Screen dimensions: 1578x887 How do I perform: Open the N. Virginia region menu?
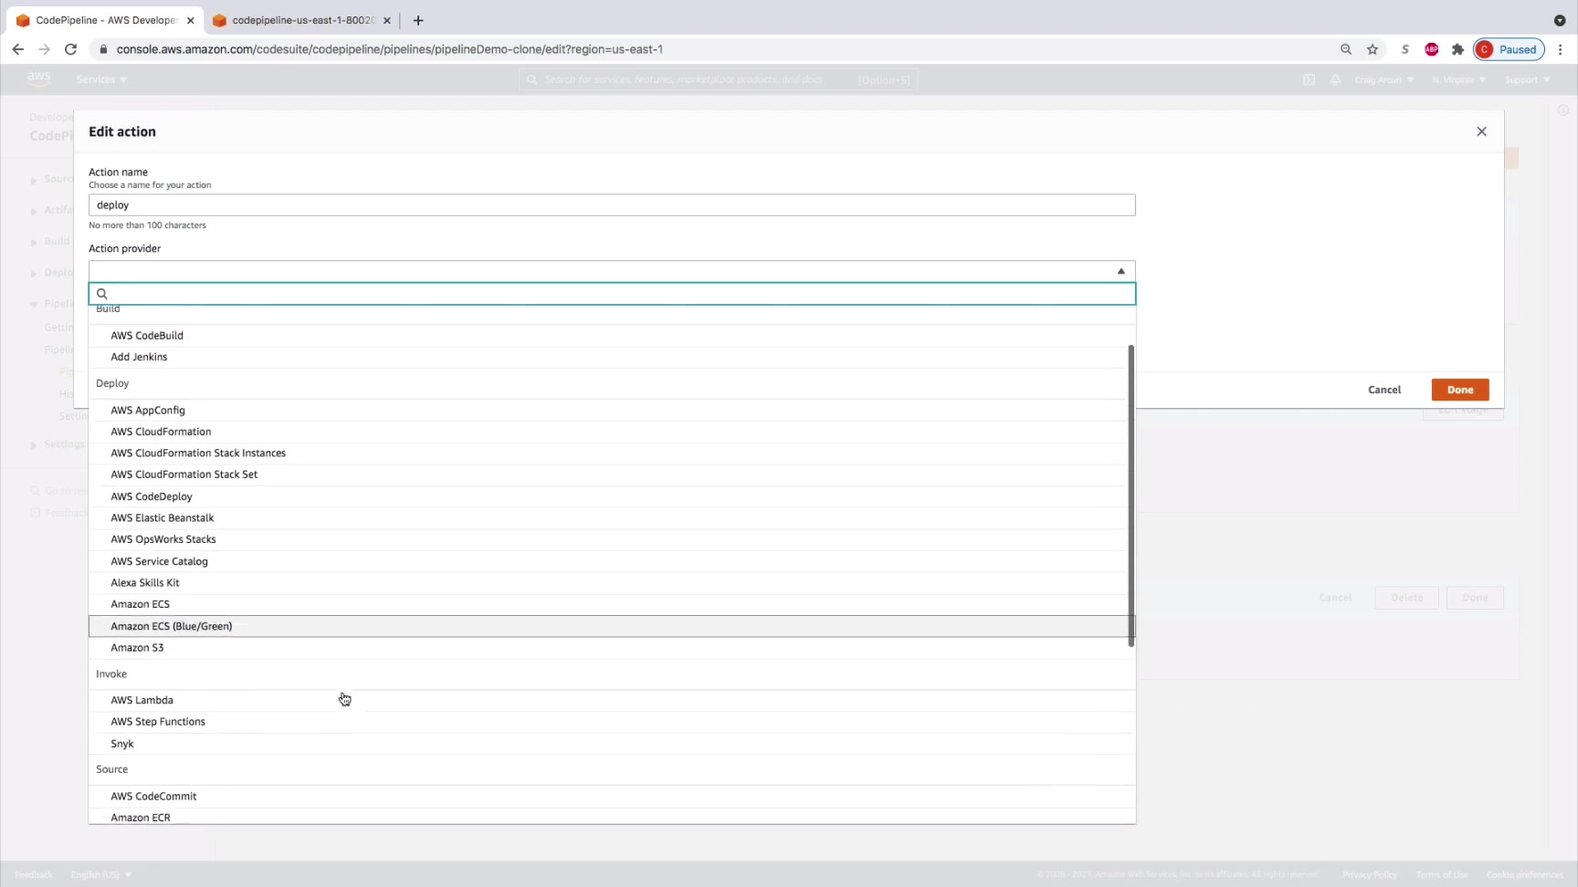pos(1458,79)
